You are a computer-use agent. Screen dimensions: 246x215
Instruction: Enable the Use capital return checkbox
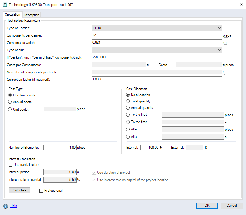pyautogui.click(x=11, y=165)
